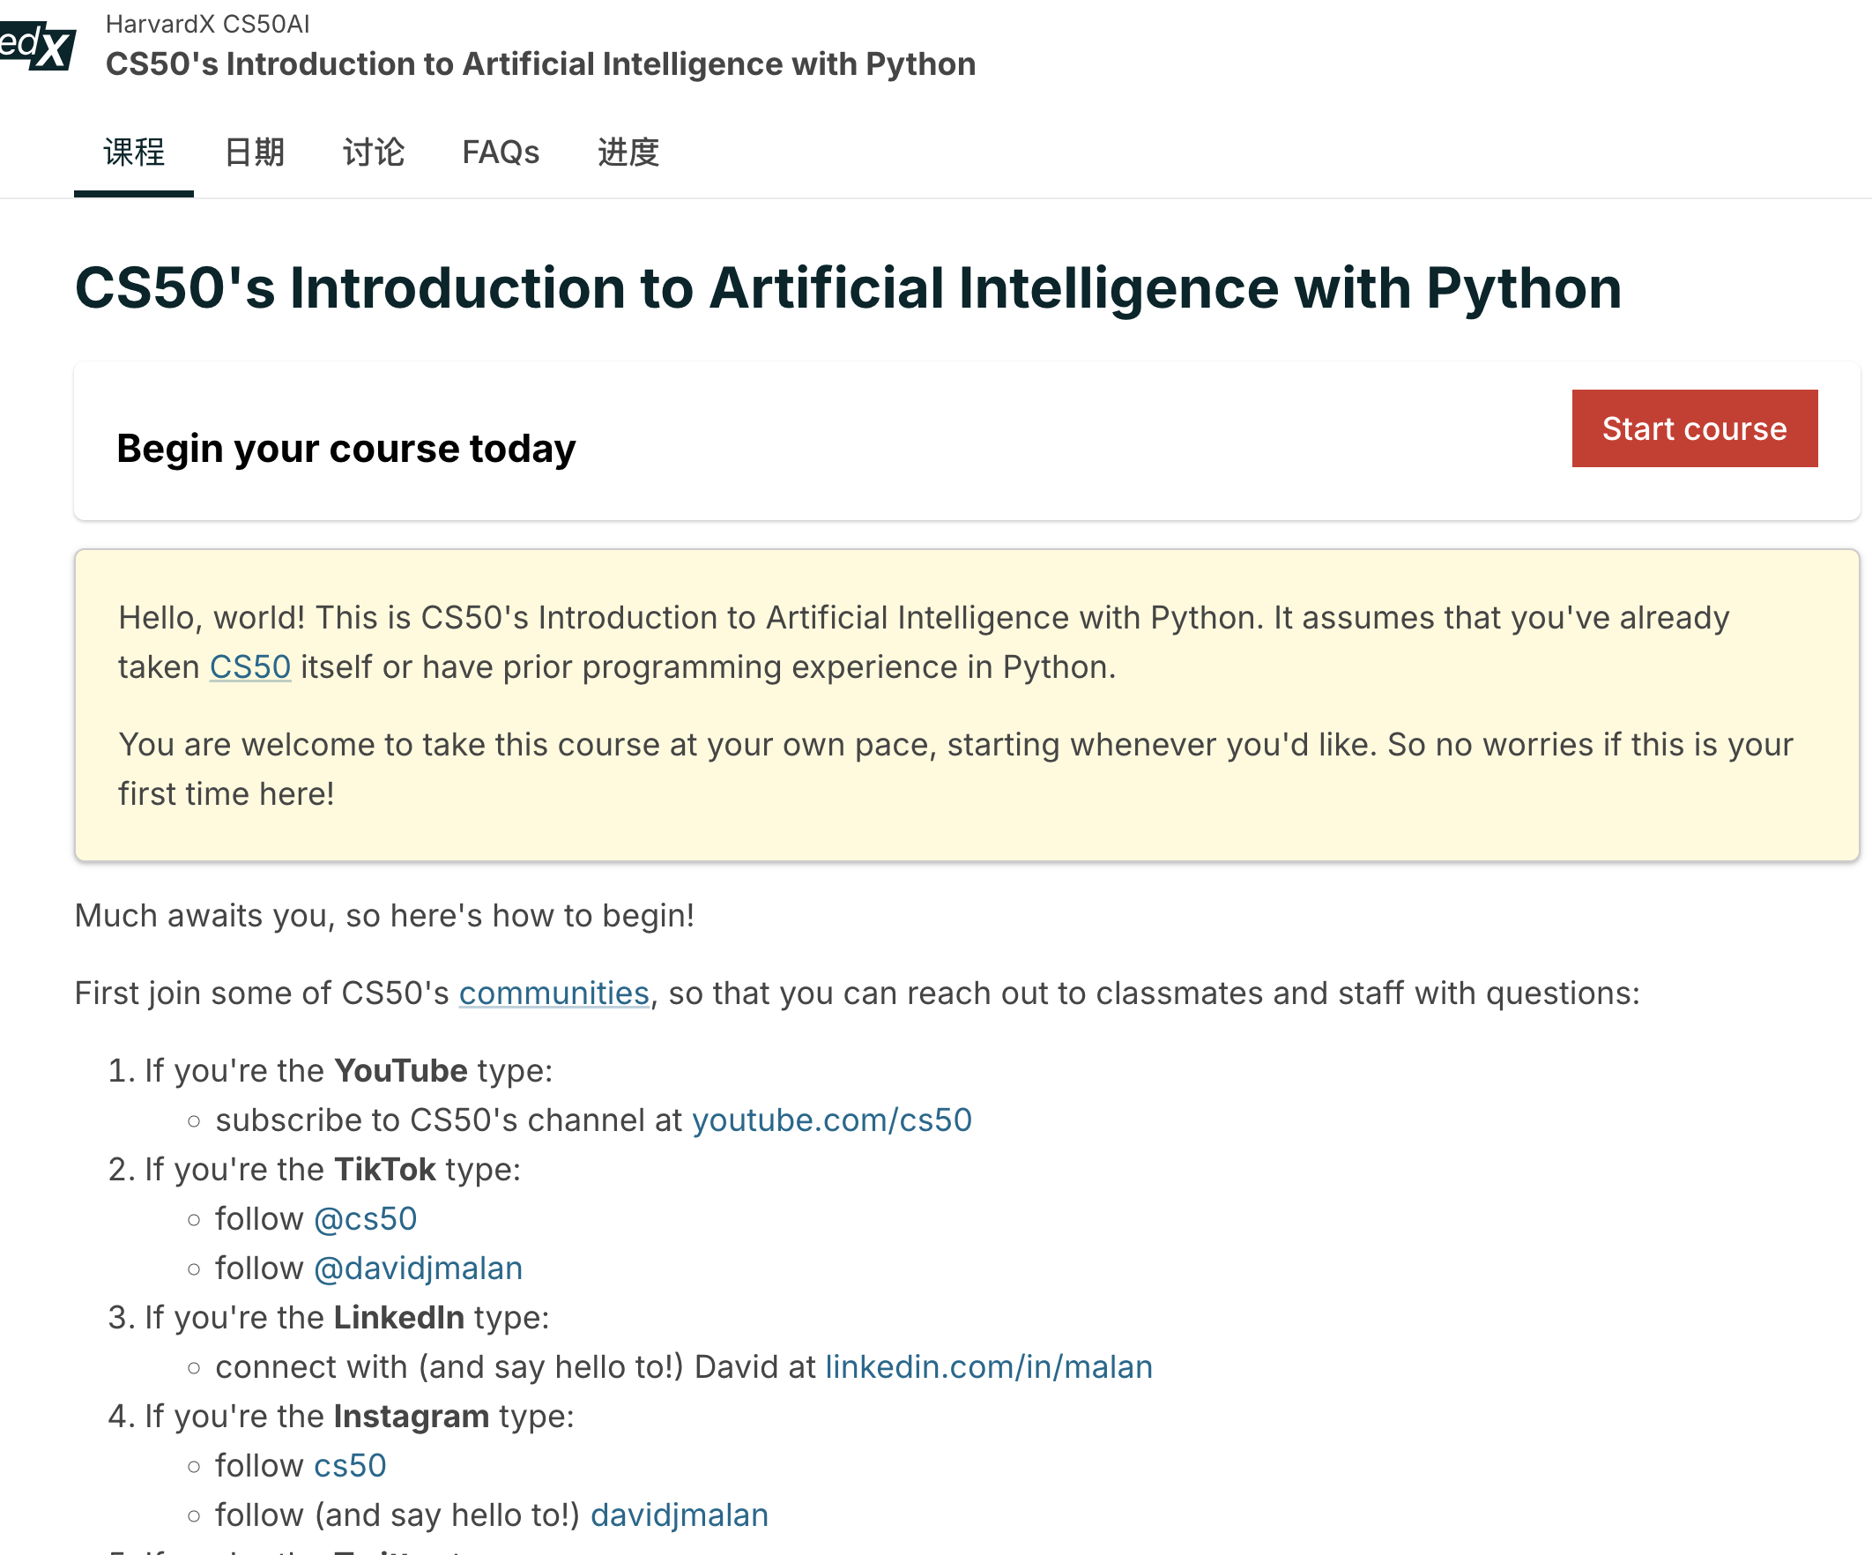Go to the FAQs tab
Image resolution: width=1872 pixels, height=1555 pixels.
[x=500, y=153]
